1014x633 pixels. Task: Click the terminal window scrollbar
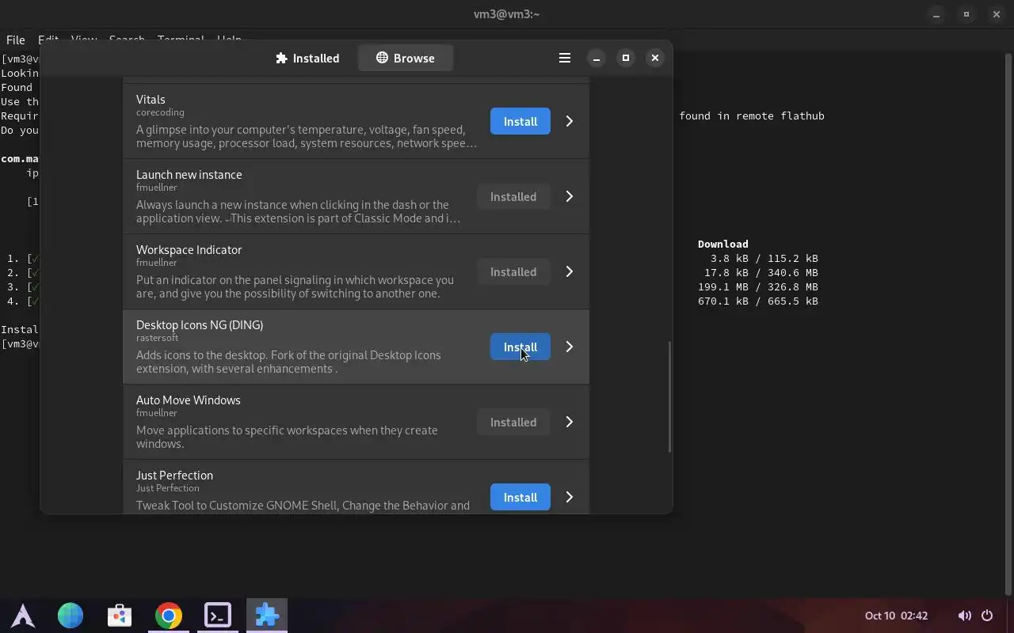[x=1008, y=324]
